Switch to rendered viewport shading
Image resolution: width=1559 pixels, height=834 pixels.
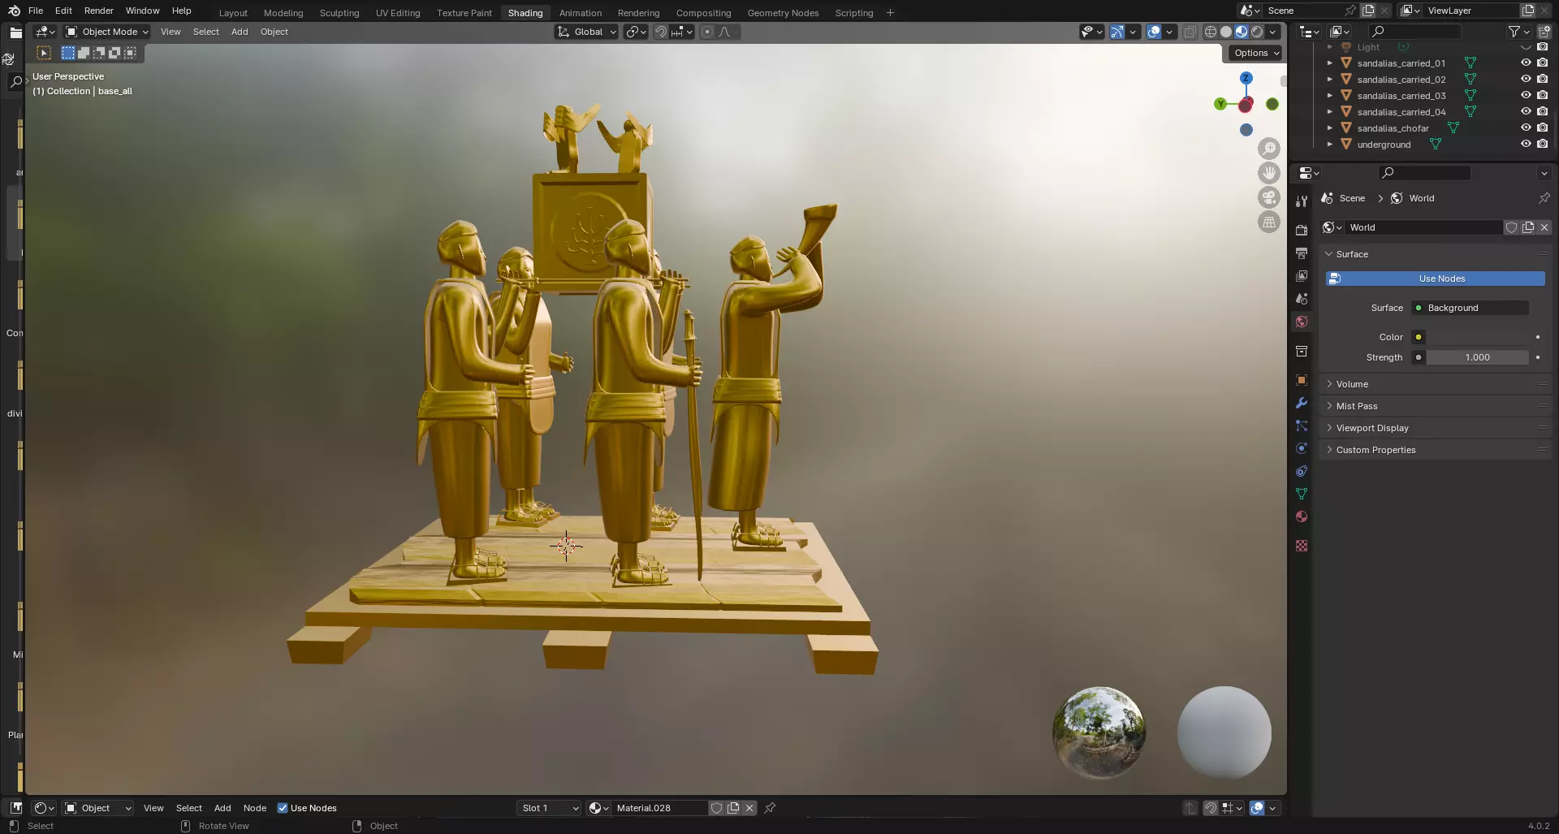click(1257, 32)
